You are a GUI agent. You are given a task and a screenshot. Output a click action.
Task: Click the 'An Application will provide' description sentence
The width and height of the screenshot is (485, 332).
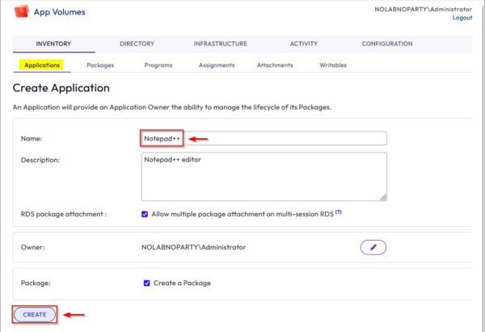172,107
